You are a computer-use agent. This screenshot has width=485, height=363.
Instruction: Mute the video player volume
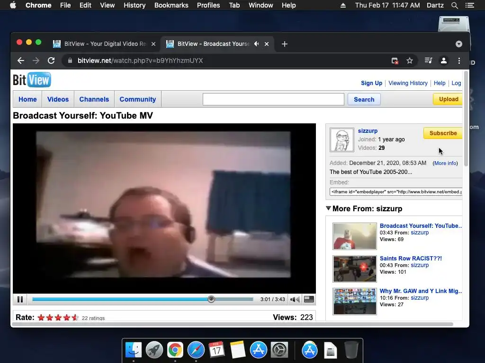295,299
